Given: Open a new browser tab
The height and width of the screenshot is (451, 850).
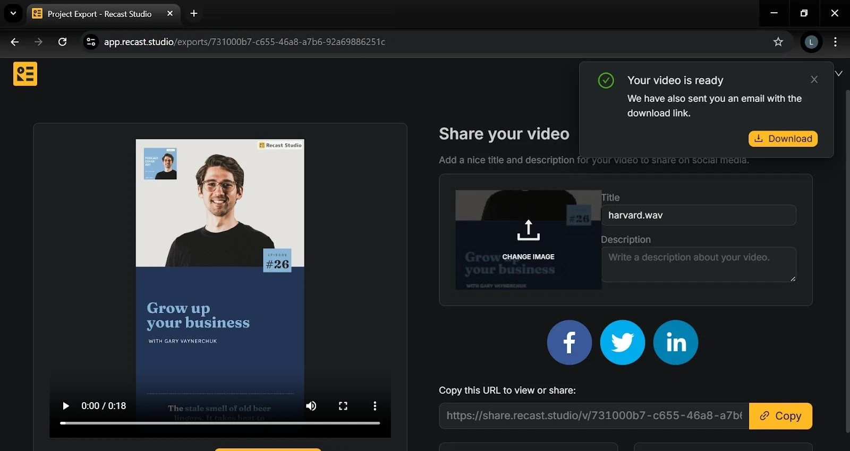Looking at the screenshot, I should point(194,14).
